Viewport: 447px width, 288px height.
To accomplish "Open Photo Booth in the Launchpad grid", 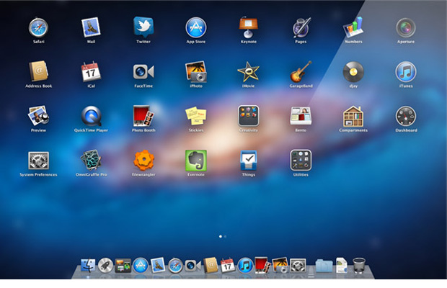I will pyautogui.click(x=143, y=116).
